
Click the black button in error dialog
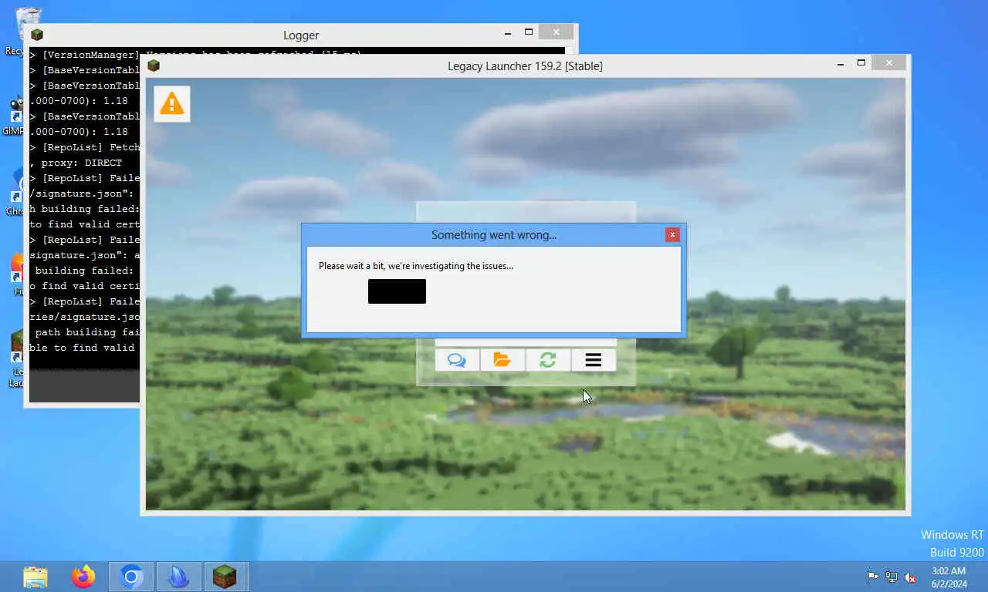[x=397, y=291]
